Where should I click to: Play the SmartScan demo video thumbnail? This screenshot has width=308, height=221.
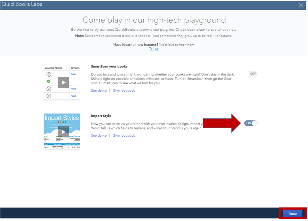pyautogui.click(x=63, y=82)
